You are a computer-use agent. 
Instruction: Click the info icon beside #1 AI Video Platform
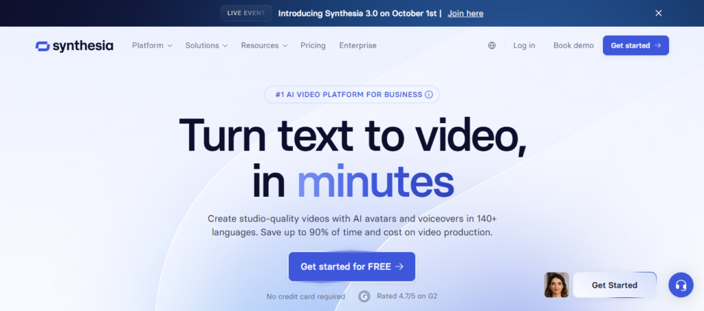click(x=429, y=95)
